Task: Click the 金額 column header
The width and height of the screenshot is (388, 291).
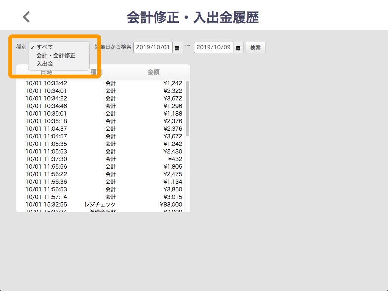Action: click(x=153, y=72)
